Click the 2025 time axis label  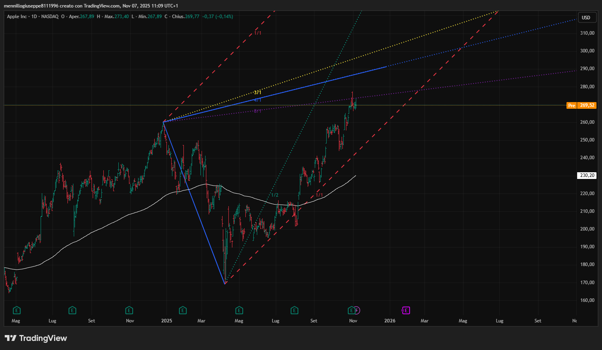pyautogui.click(x=166, y=321)
